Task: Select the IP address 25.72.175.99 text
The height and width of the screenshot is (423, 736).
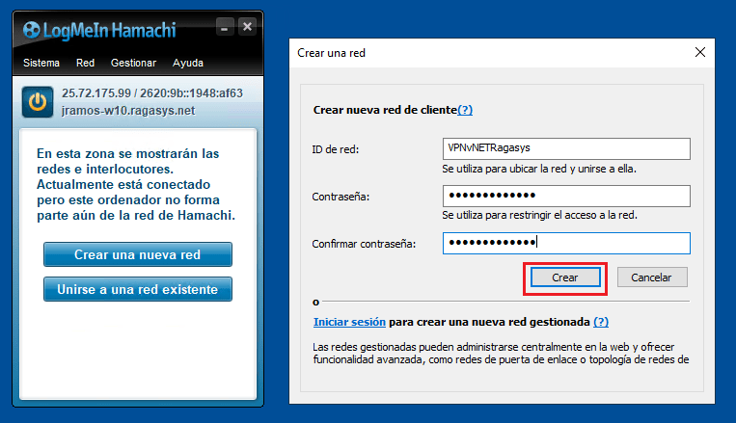Action: [96, 93]
